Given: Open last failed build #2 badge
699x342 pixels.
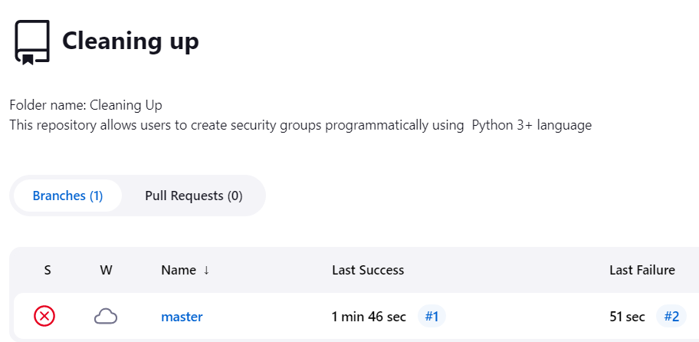Looking at the screenshot, I should (x=671, y=316).
